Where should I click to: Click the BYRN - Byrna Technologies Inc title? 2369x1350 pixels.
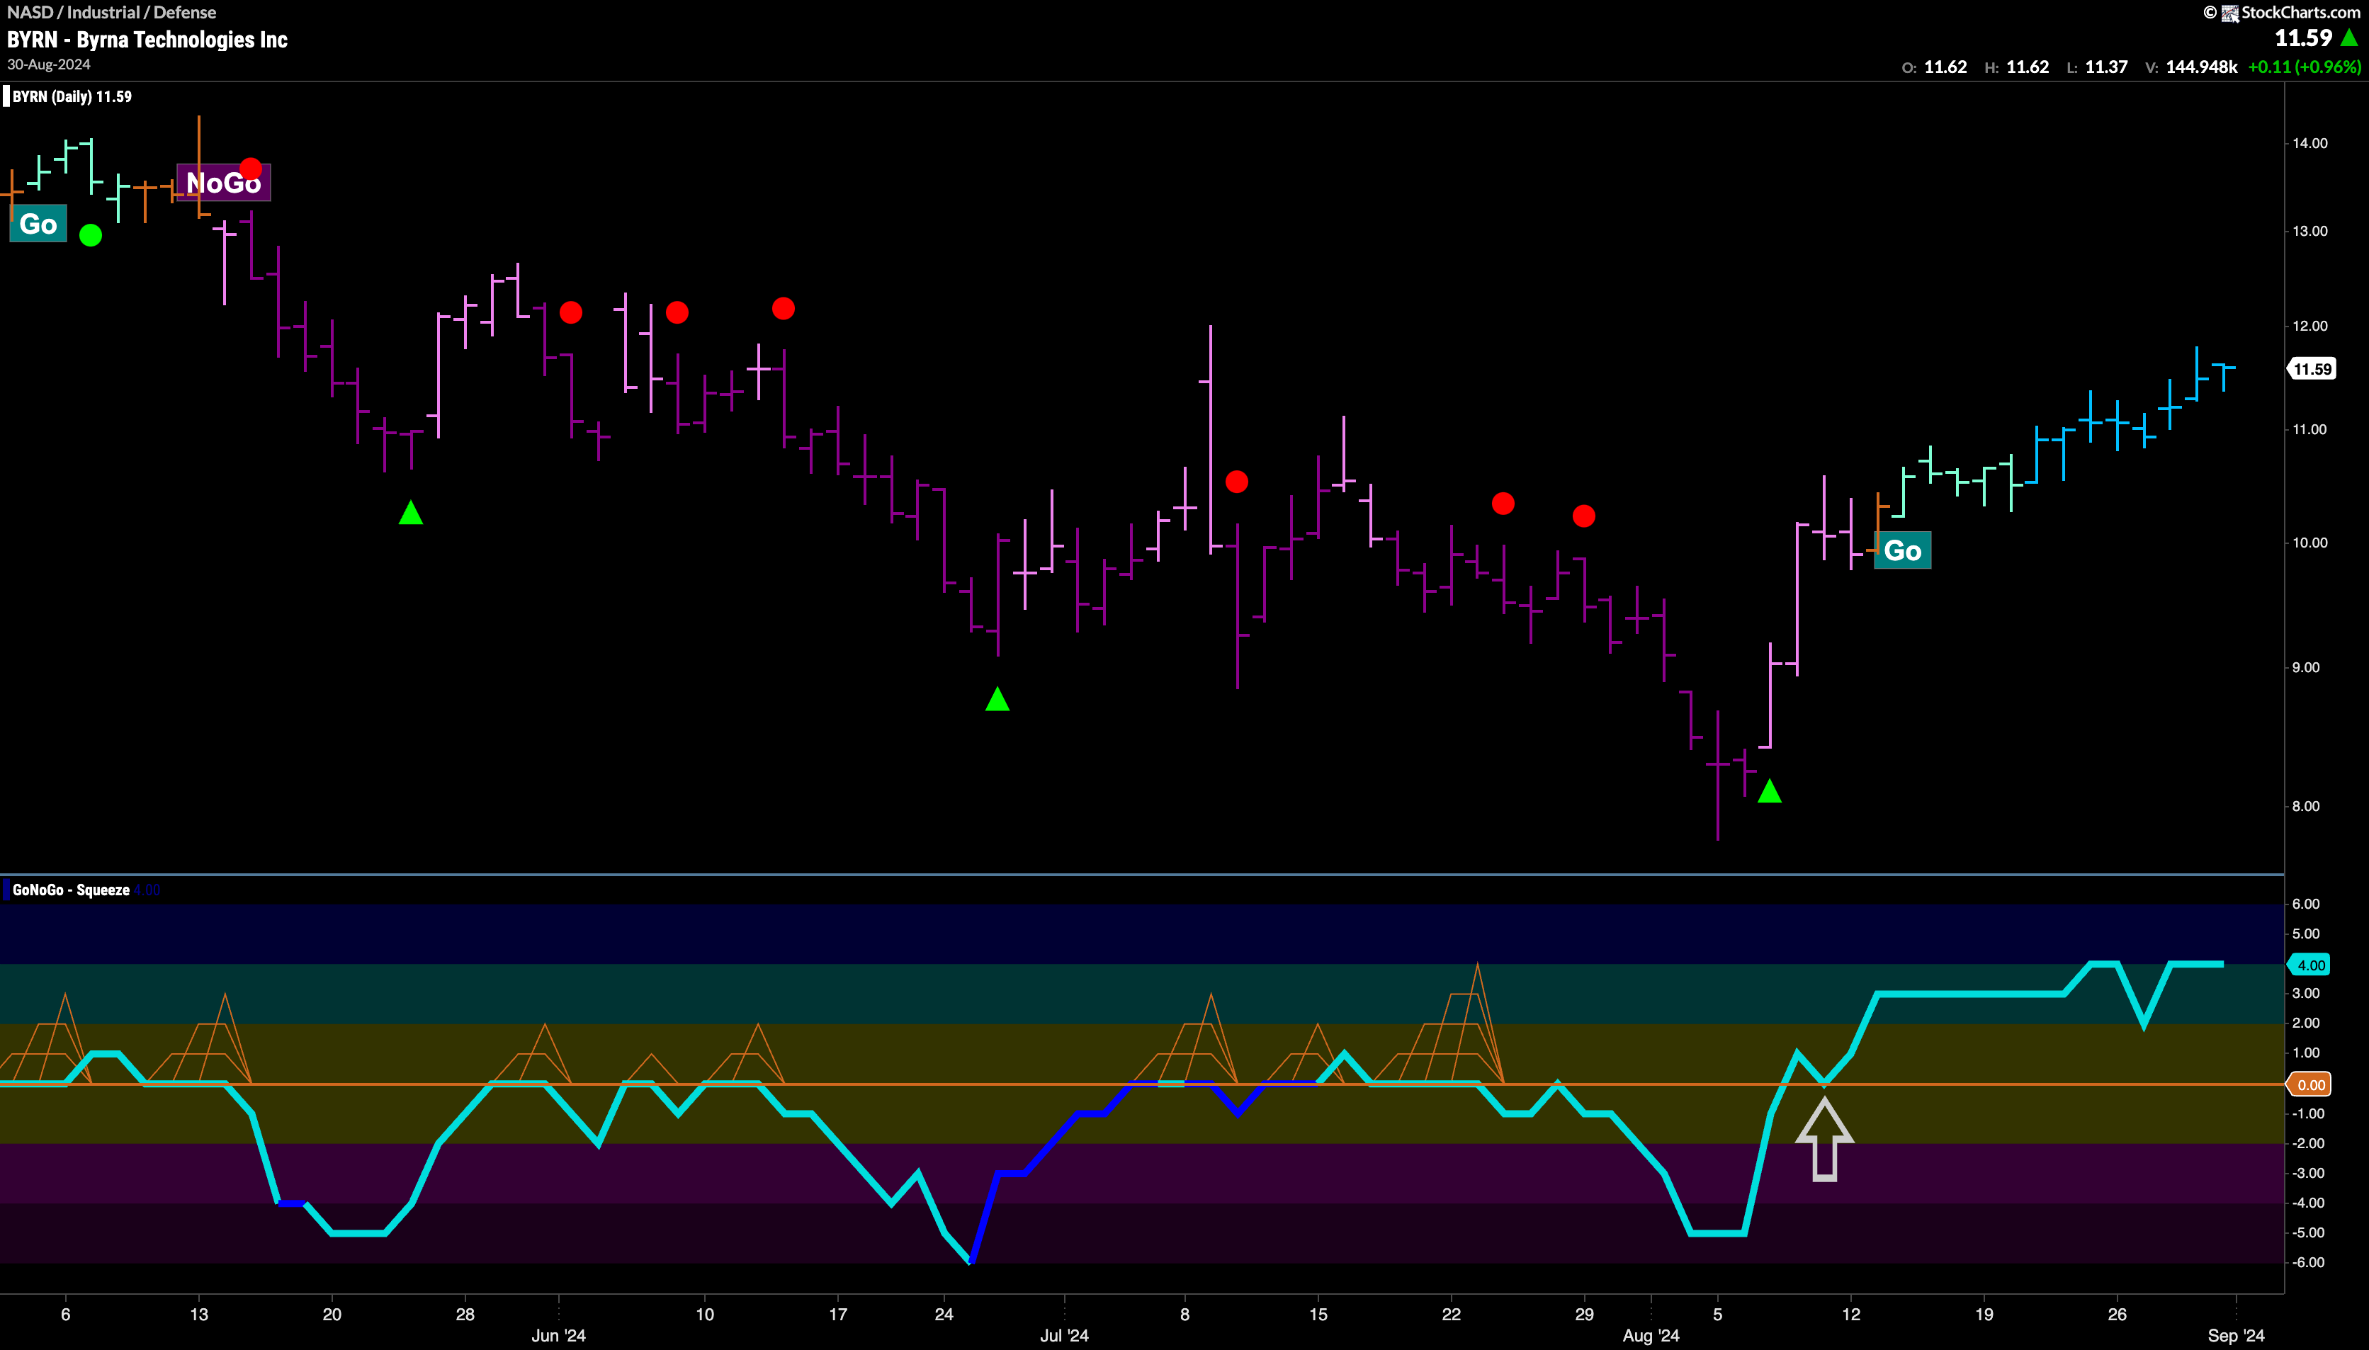(x=147, y=39)
